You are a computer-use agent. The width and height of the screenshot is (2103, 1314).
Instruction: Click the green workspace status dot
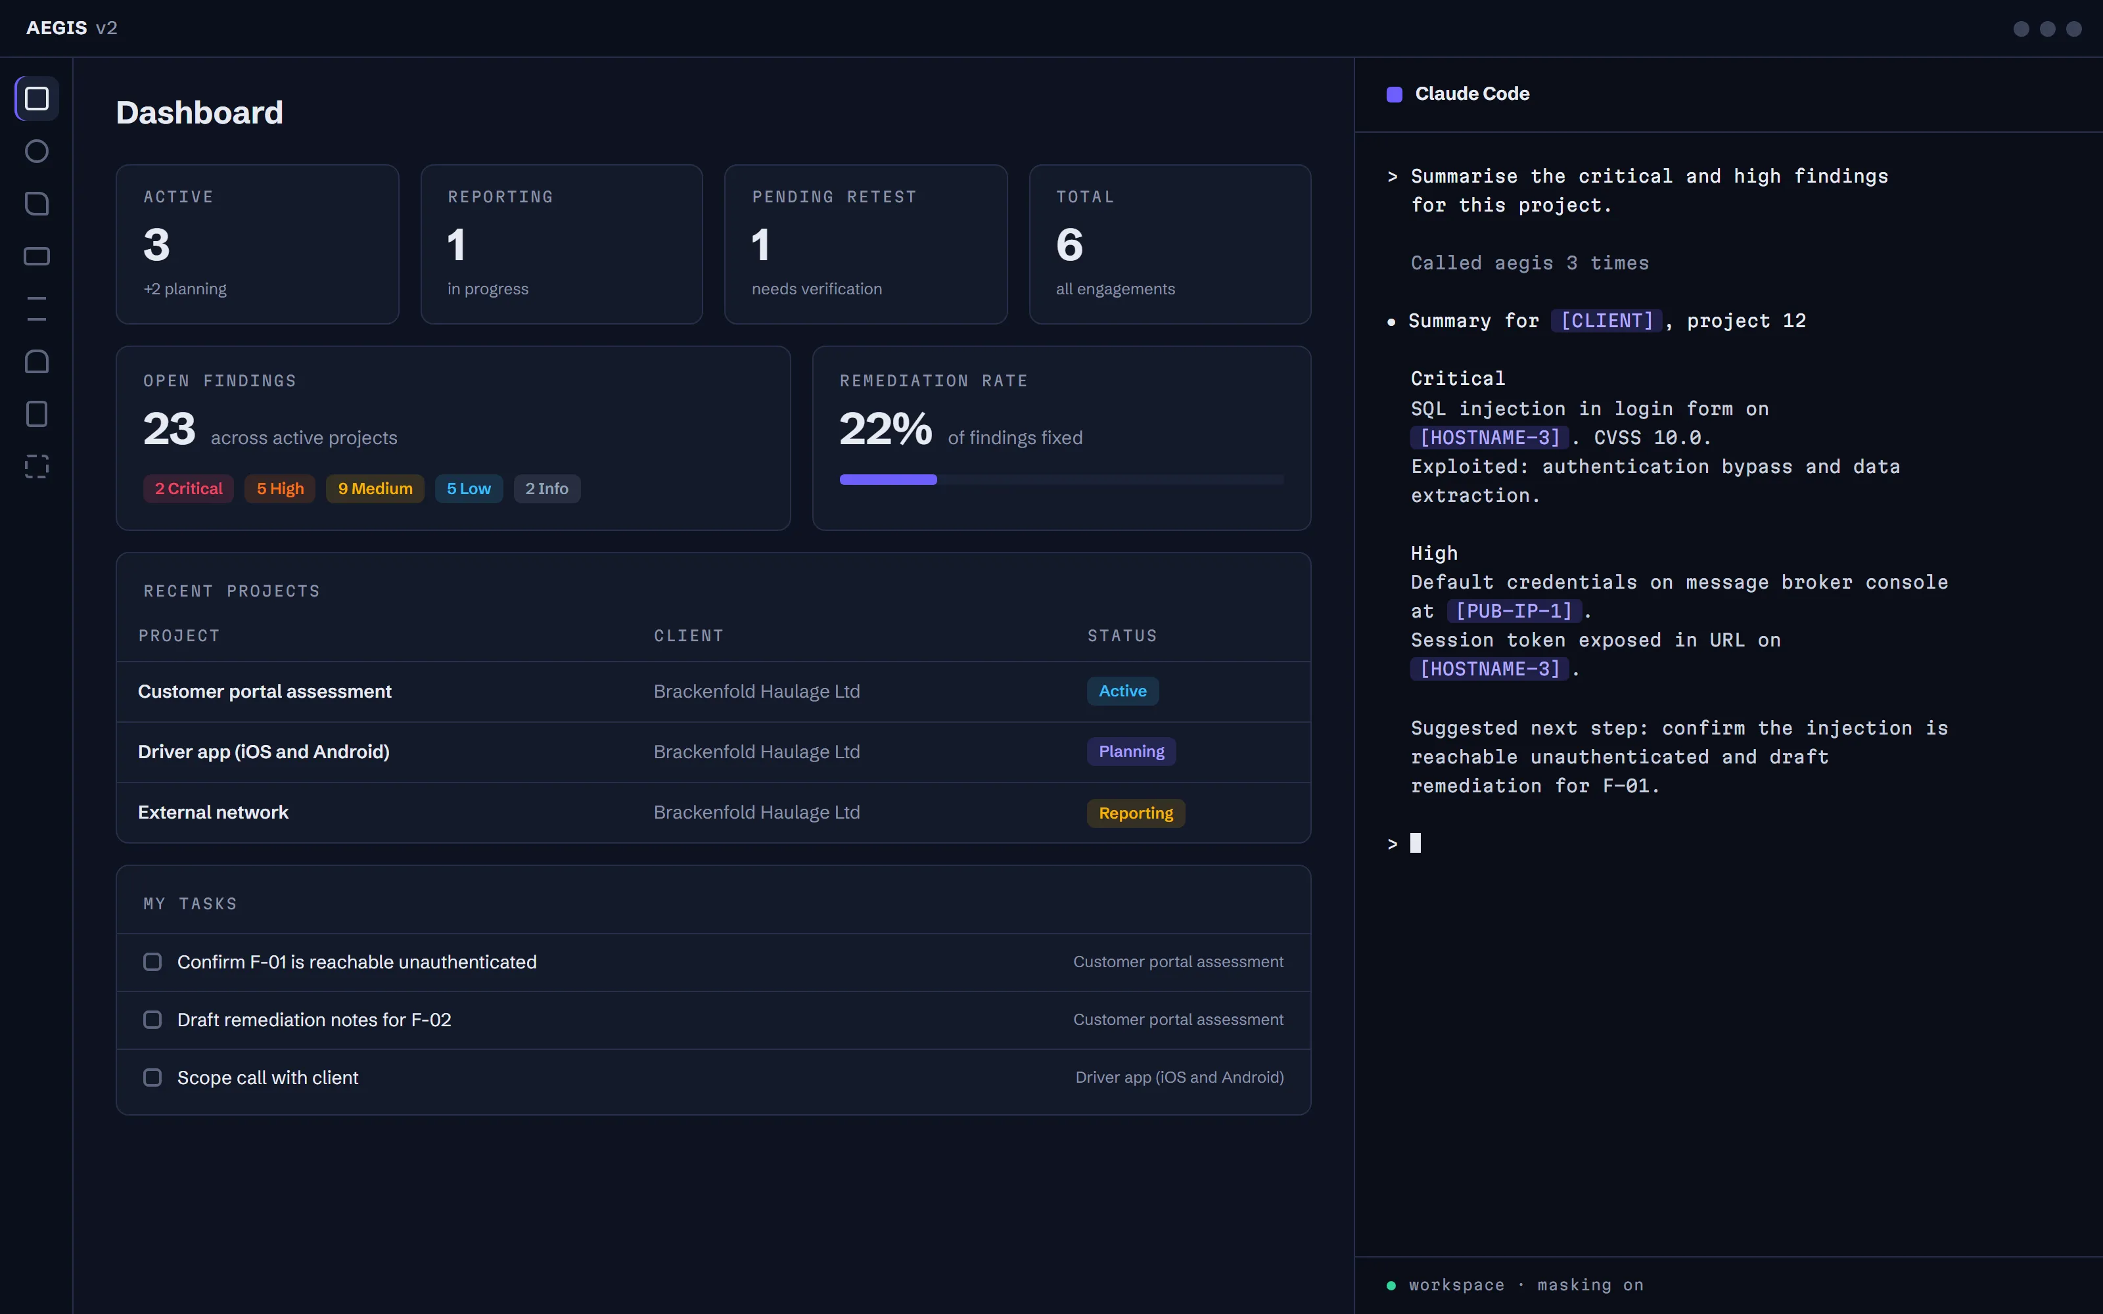click(x=1391, y=1285)
